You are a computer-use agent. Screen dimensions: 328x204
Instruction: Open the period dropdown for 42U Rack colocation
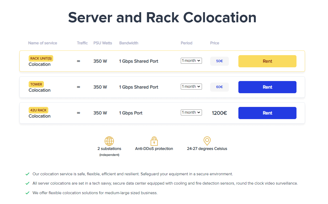tap(191, 112)
